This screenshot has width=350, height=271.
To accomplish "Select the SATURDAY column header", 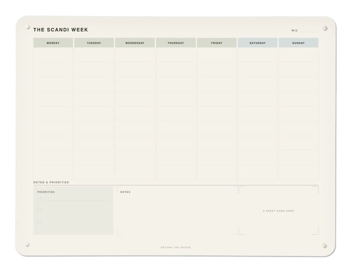I will point(258,43).
